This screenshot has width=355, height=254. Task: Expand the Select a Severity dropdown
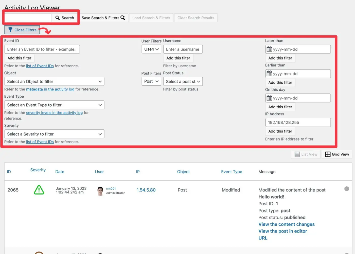[x=54, y=134]
